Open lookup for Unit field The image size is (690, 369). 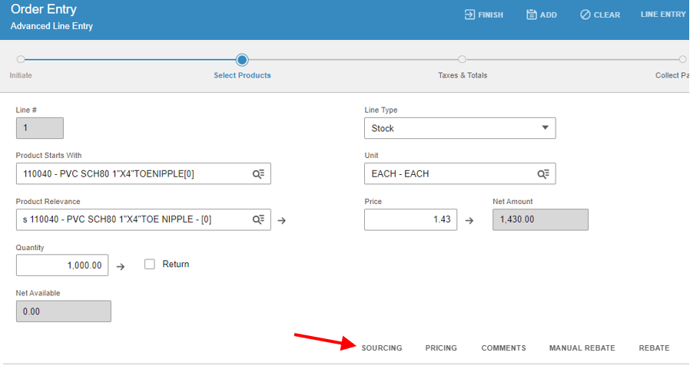point(543,174)
